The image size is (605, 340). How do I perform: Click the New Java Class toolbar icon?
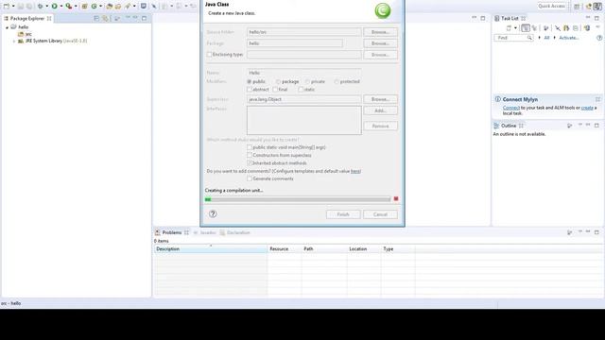coord(94,7)
